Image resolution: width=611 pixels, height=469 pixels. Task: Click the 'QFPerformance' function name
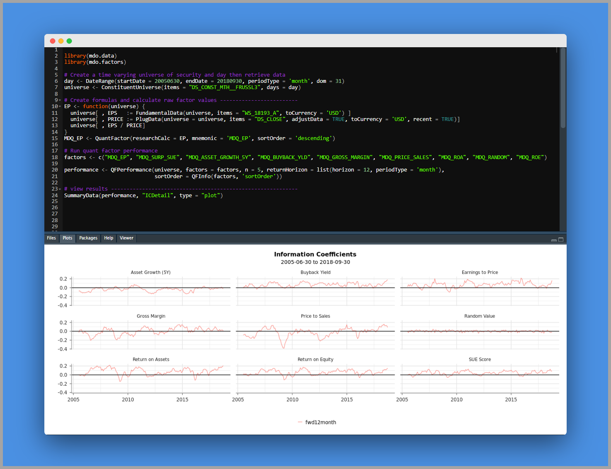click(131, 170)
